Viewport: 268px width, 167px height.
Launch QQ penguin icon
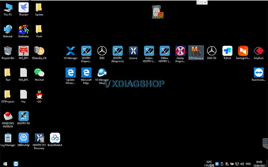pos(39,97)
